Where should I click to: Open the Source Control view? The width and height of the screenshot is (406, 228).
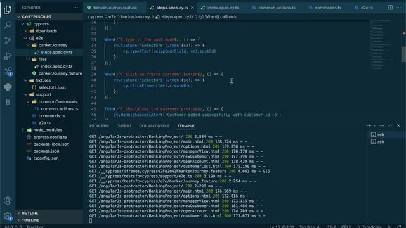[8, 40]
